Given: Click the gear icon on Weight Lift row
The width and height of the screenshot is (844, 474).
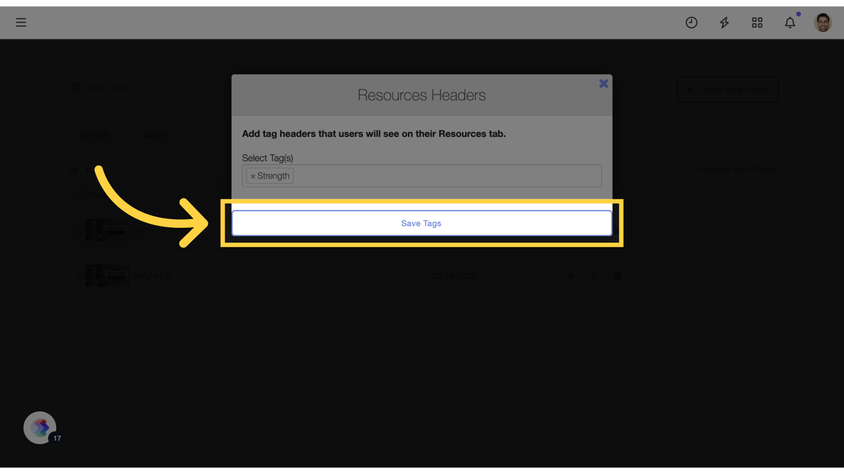Looking at the screenshot, I should point(570,276).
